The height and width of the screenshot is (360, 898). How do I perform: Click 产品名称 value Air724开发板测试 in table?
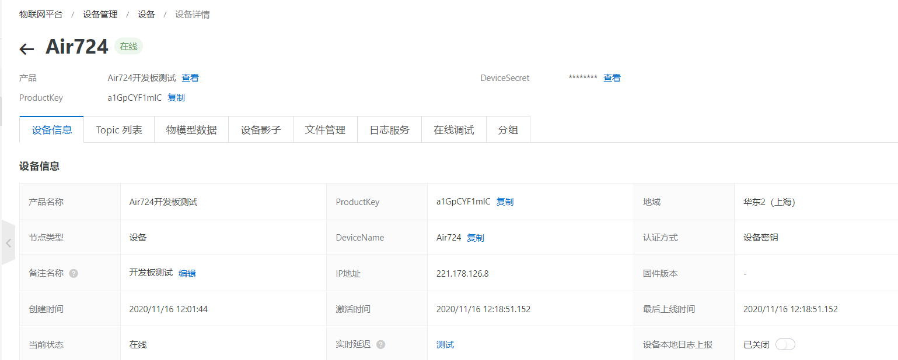163,202
